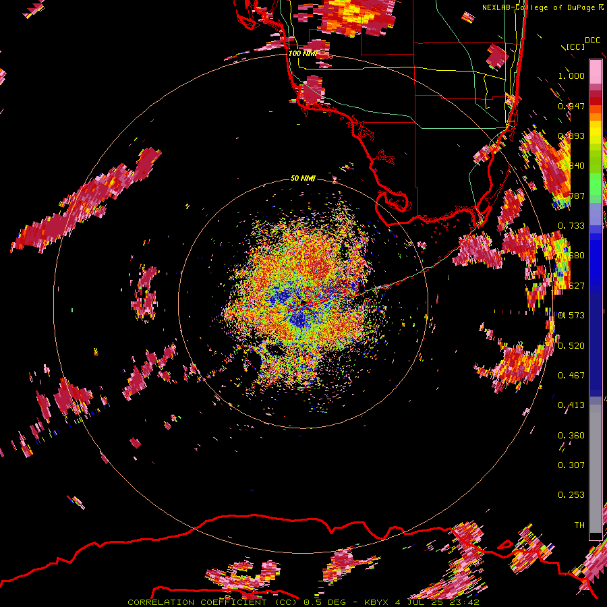Click the 0.733 scale value
This screenshot has height=607, width=607.
[571, 225]
